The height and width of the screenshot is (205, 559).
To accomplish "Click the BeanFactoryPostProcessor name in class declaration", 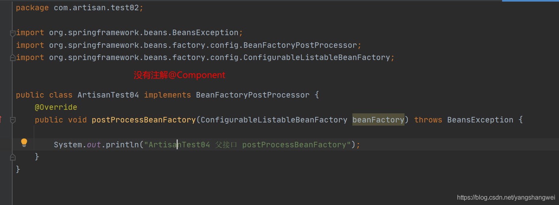I will point(252,95).
